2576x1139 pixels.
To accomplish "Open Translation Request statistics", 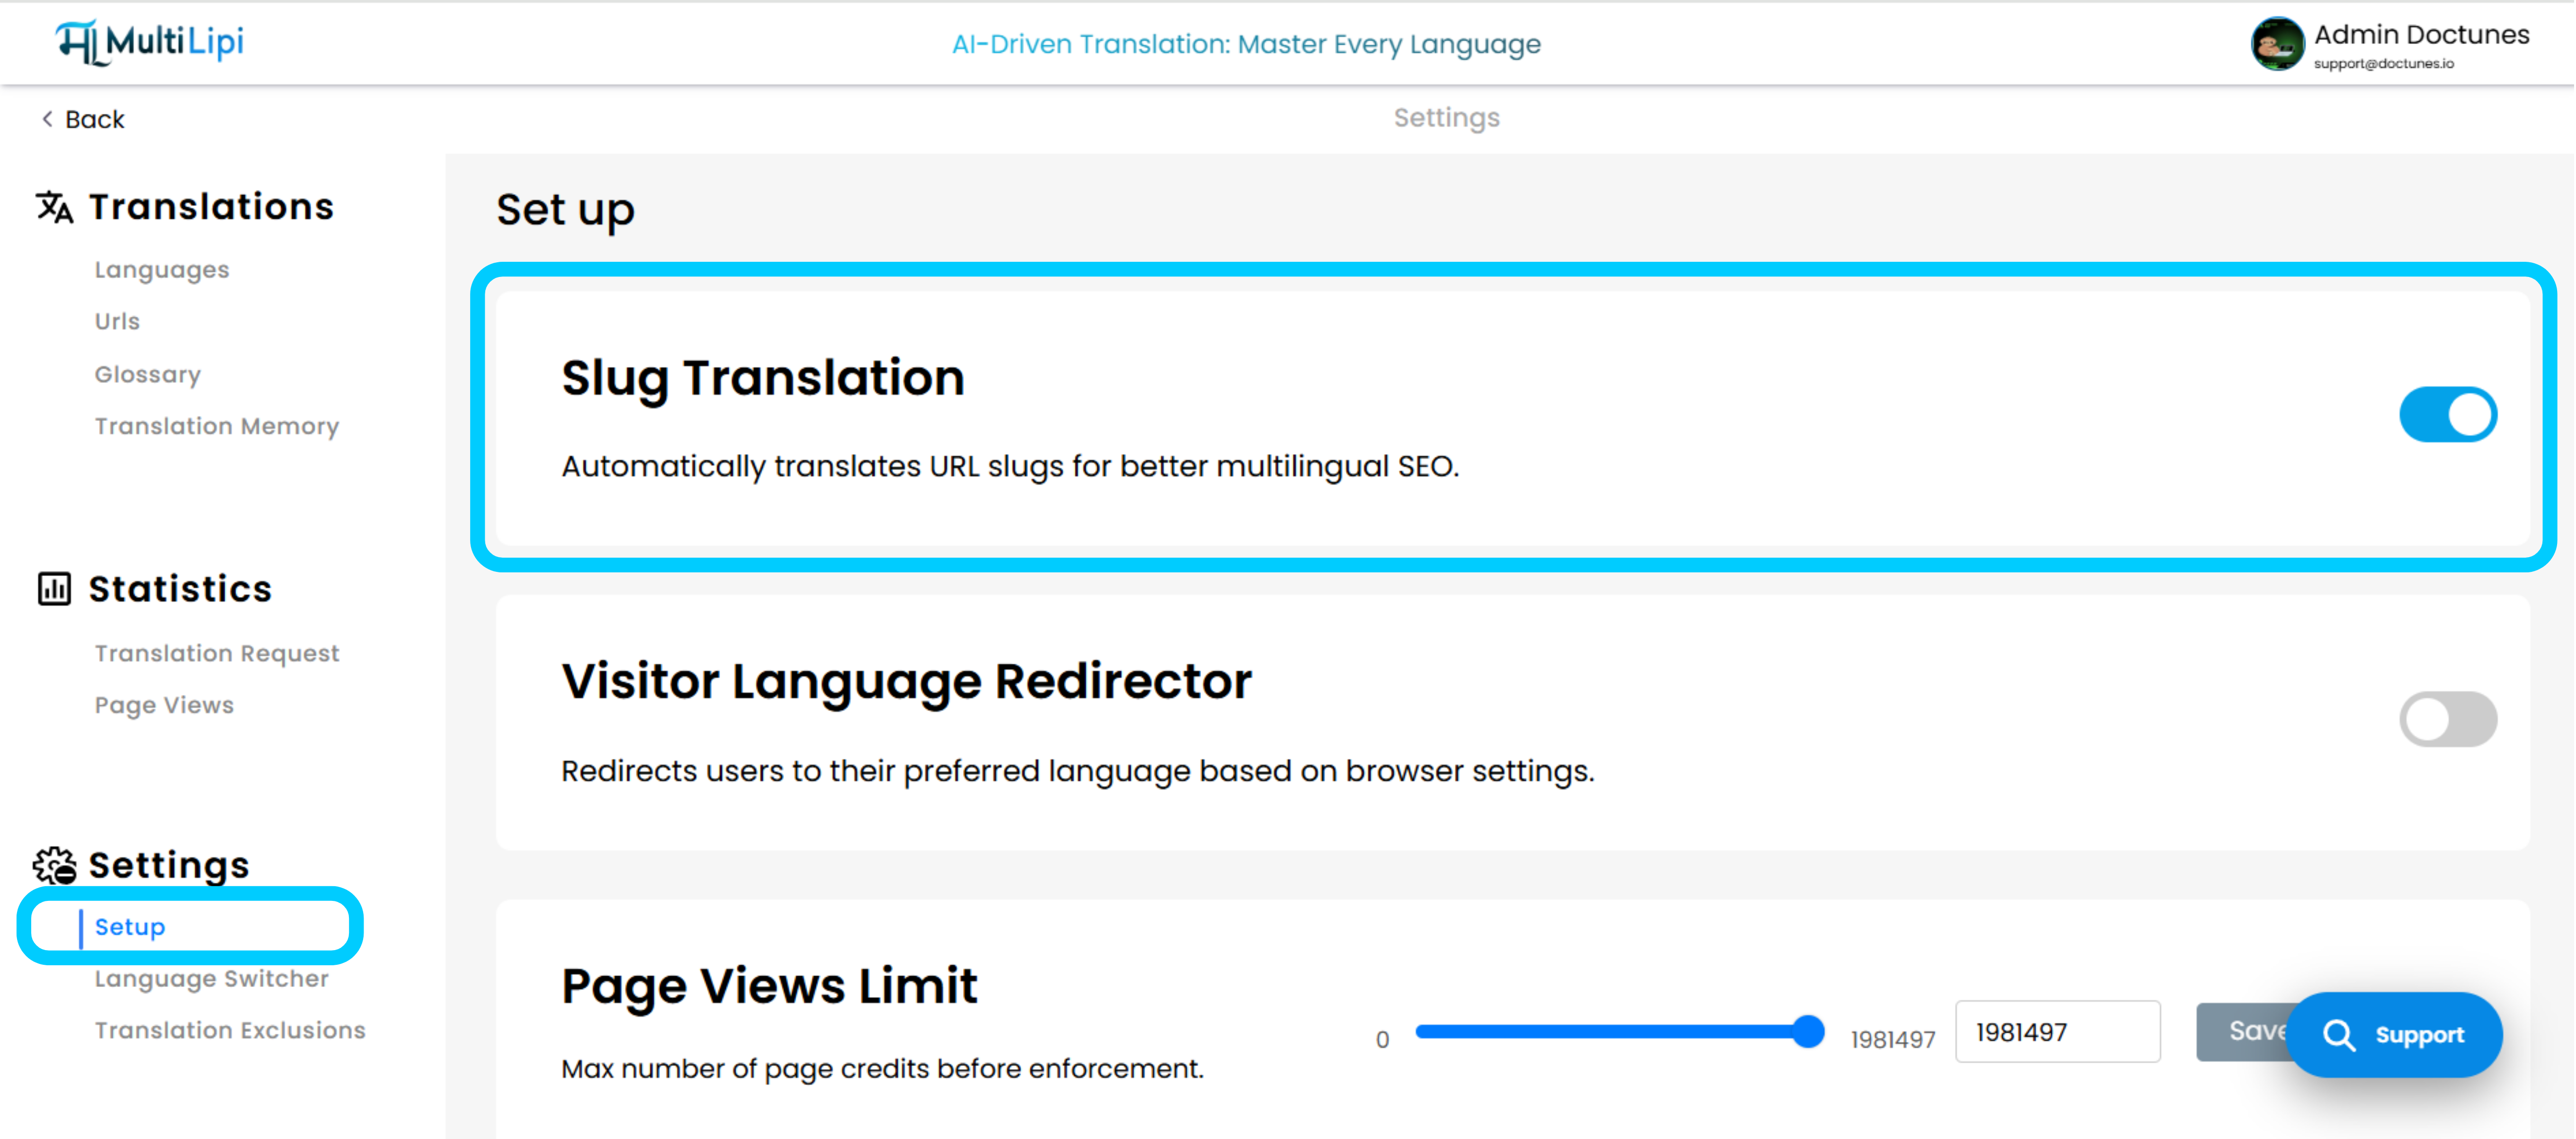I will tap(217, 653).
